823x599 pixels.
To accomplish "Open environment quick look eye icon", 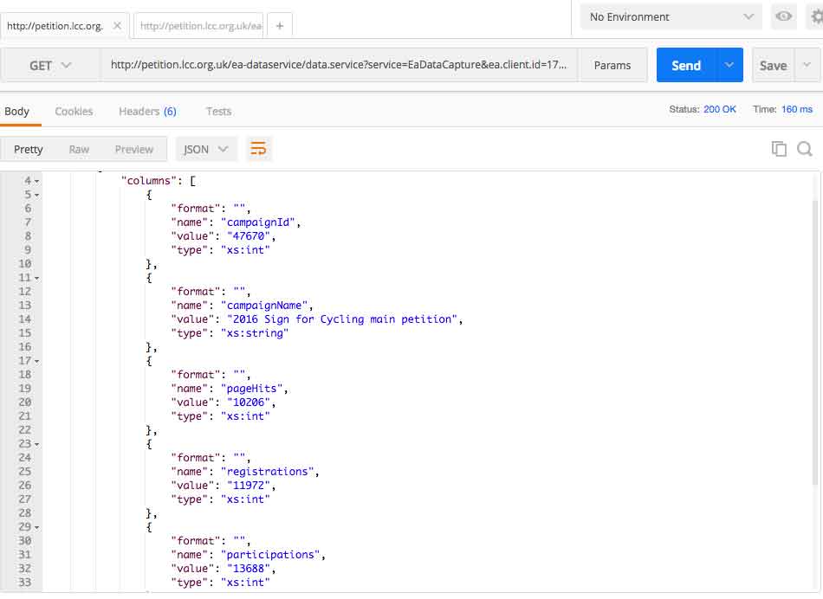I will [x=784, y=16].
